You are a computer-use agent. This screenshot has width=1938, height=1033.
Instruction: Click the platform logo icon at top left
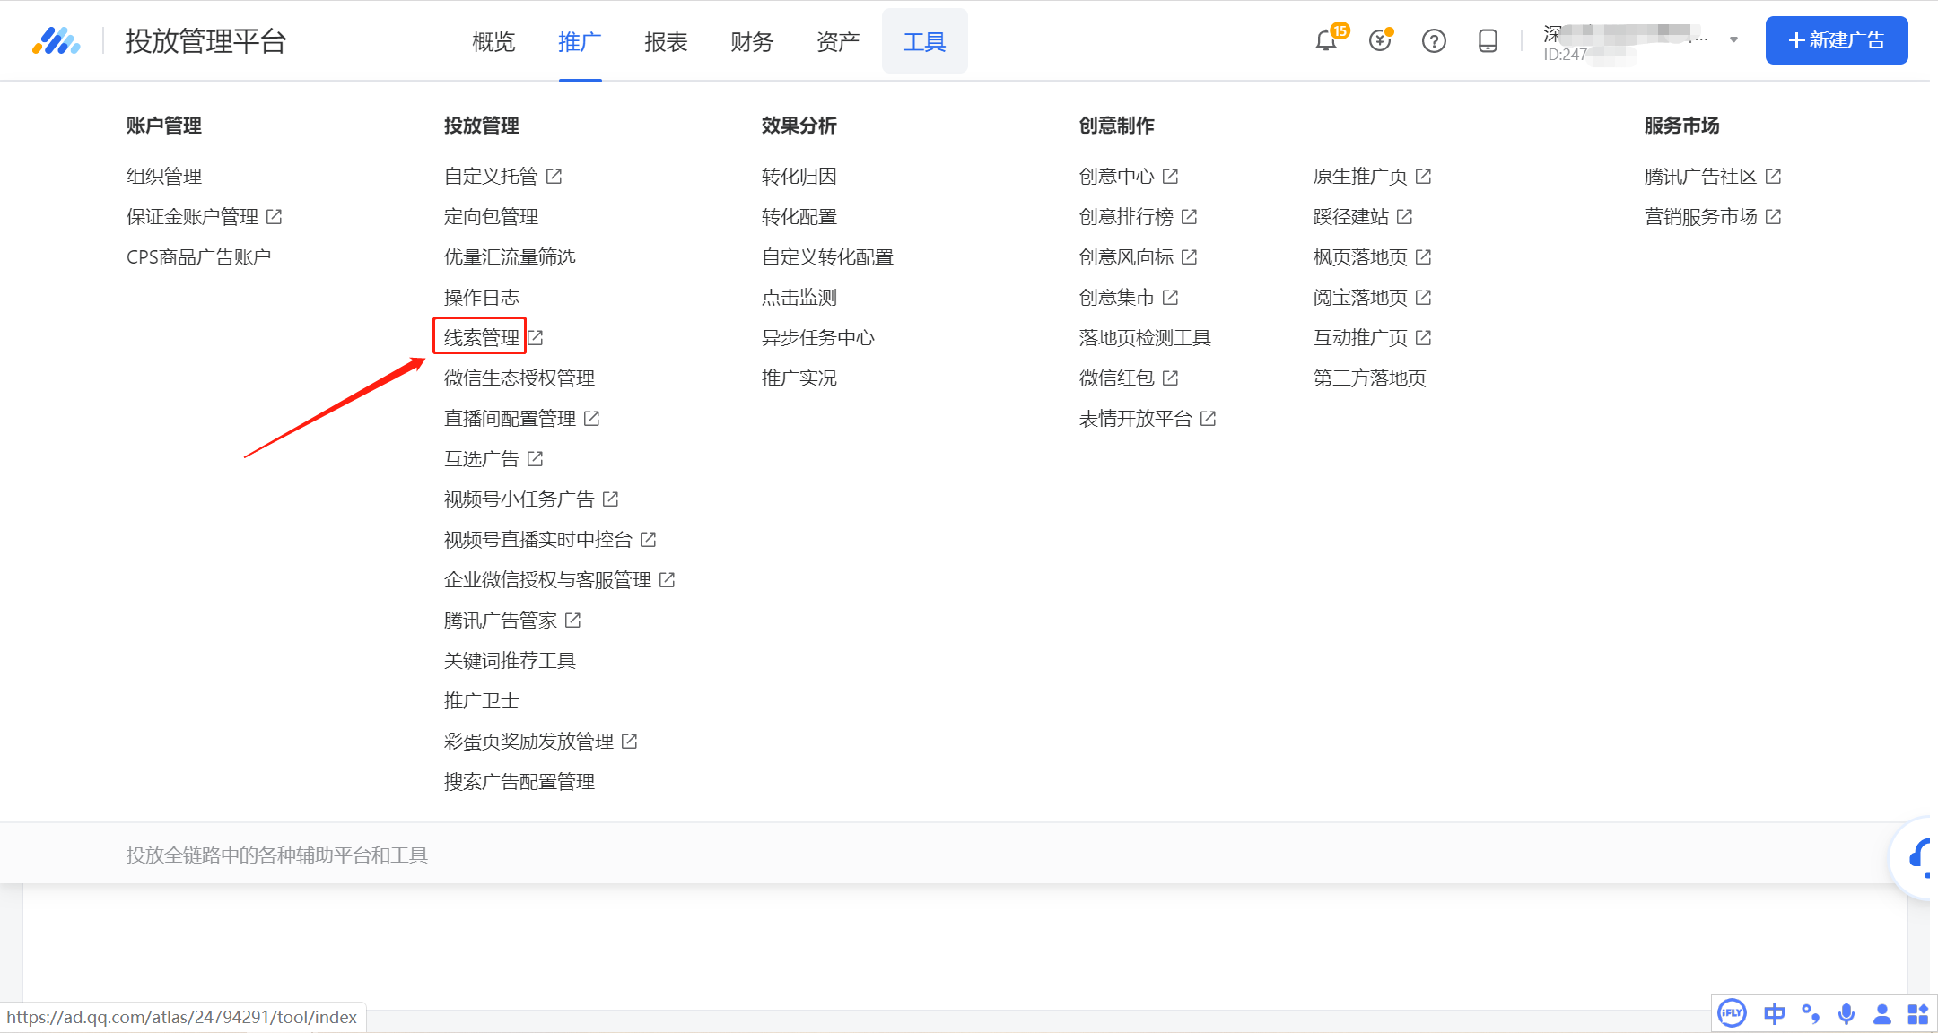click(56, 41)
